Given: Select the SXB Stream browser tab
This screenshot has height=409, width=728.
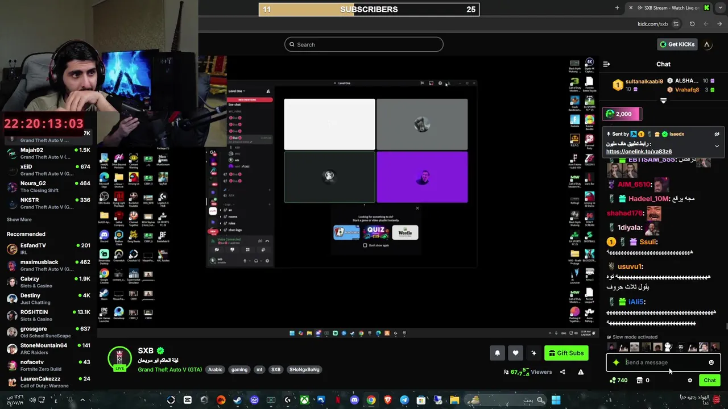Looking at the screenshot, I should click(x=669, y=8).
